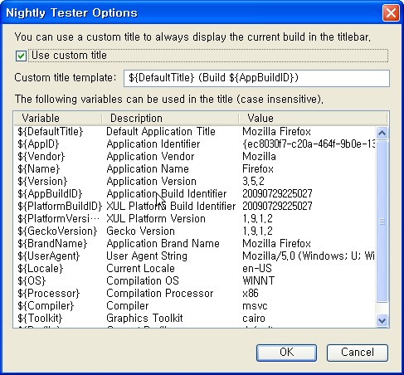Select the ${Version} variable row
The width and height of the screenshot is (404, 375).
(195, 181)
